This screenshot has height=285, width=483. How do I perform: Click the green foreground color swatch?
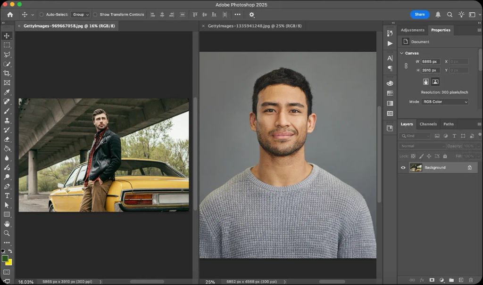5,259
